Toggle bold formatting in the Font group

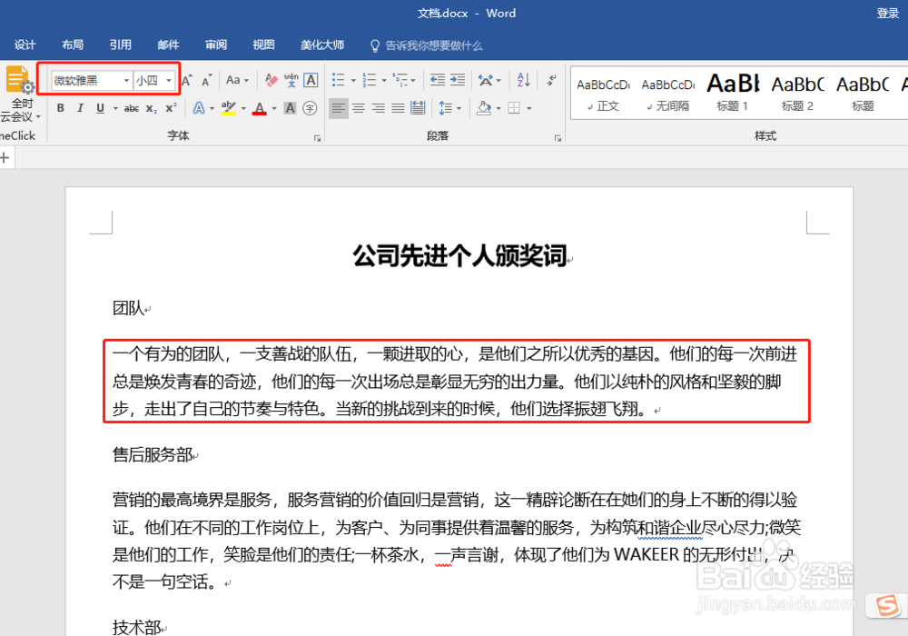click(61, 108)
